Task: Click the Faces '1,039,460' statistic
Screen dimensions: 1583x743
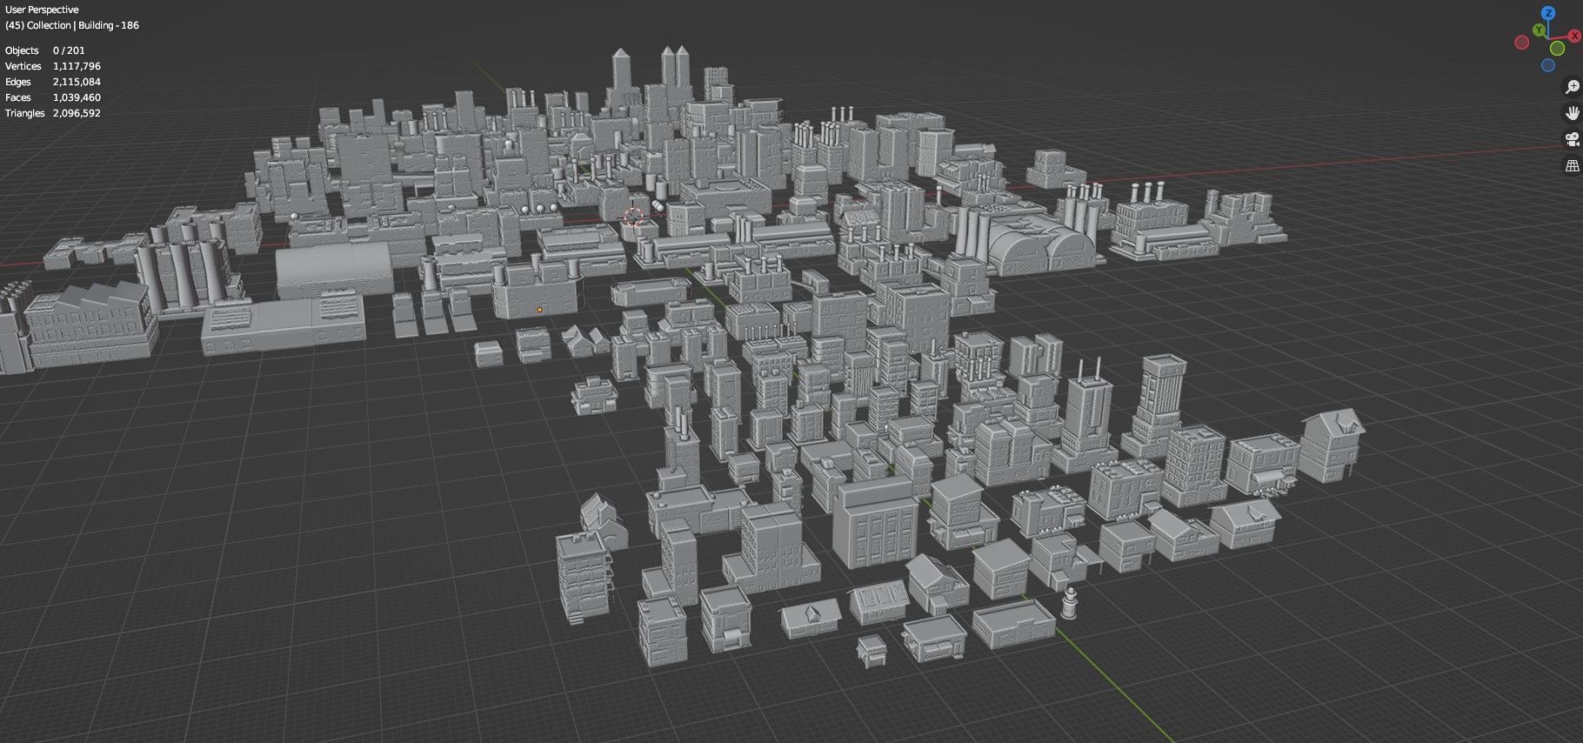Action: pyautogui.click(x=77, y=97)
